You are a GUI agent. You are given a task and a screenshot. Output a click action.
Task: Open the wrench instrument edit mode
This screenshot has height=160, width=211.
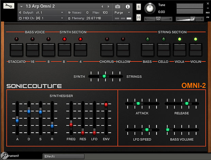click(x=9, y=6)
